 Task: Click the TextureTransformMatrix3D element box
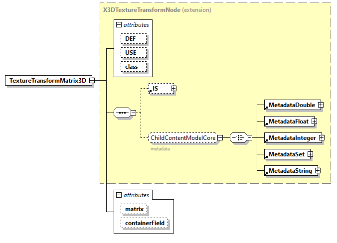tap(48, 81)
